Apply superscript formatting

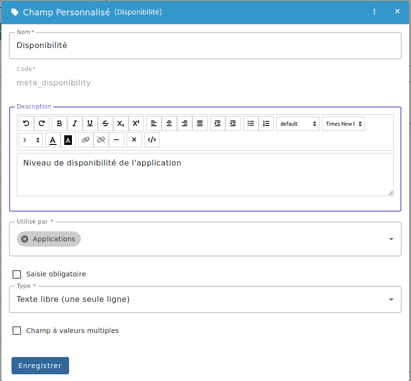(136, 123)
